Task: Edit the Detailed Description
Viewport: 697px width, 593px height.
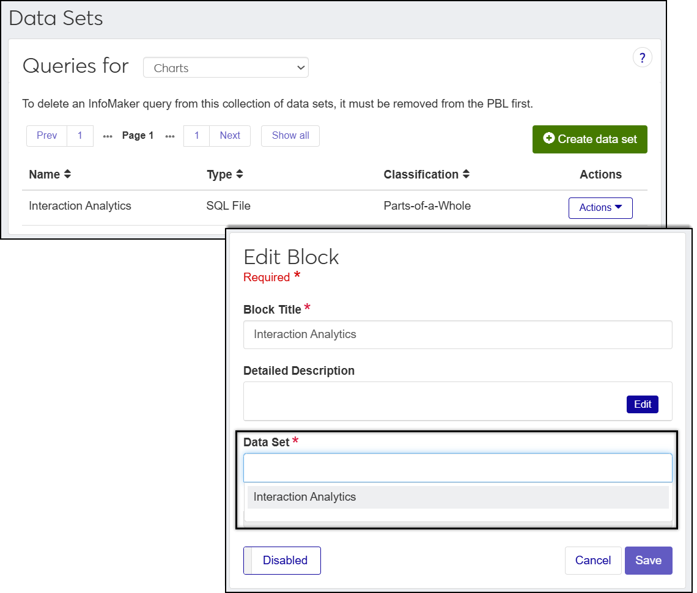Action: (642, 404)
